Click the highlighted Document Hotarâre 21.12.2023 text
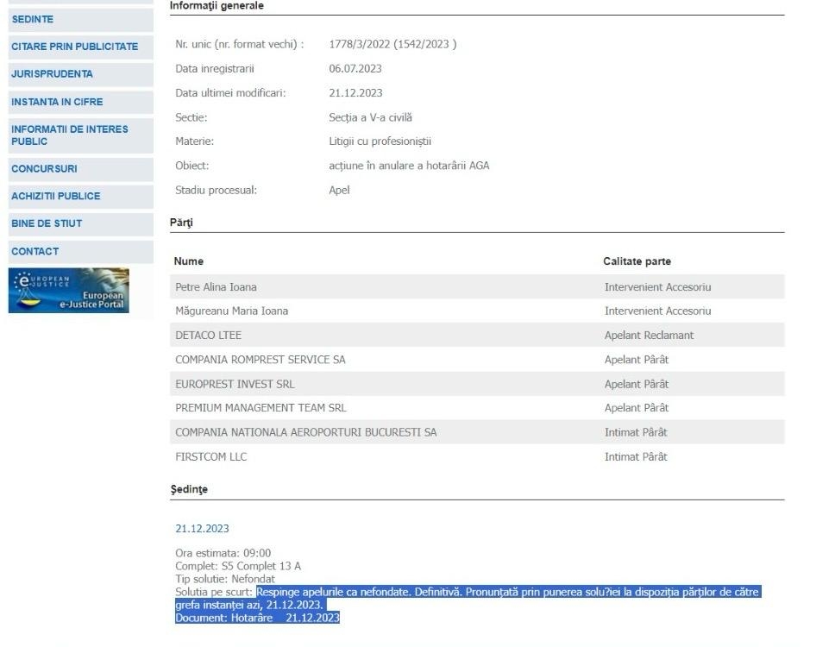The width and height of the screenshot is (835, 647). coord(257,618)
